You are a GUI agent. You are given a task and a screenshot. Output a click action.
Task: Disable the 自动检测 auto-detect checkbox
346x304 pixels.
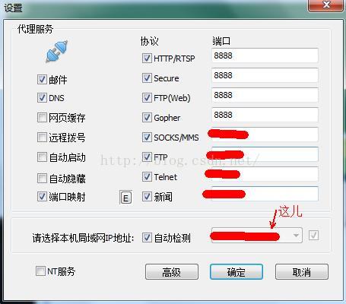point(147,238)
